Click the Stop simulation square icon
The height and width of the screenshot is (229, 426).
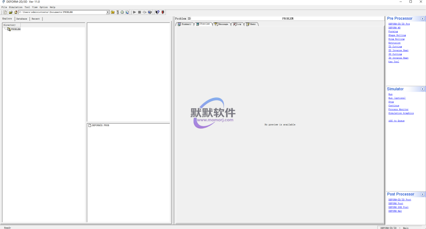139,12
